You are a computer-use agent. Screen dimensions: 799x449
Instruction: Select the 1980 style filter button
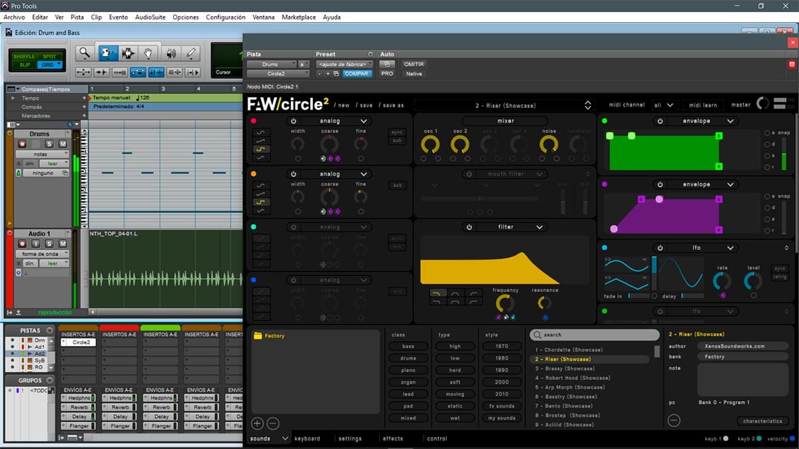(x=501, y=359)
